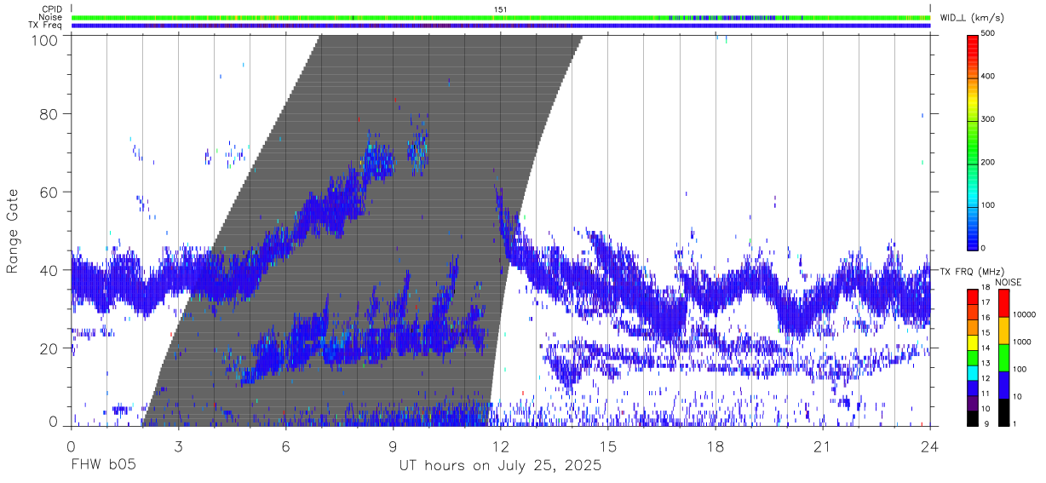Click the 6 tick on the UT hours axis
Viewport: 1046px width, 483px height.
tap(286, 446)
